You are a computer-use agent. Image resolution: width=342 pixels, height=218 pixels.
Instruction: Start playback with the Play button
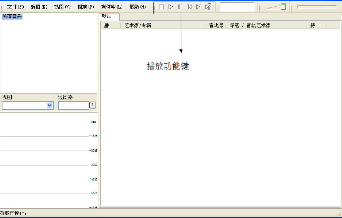(171, 7)
